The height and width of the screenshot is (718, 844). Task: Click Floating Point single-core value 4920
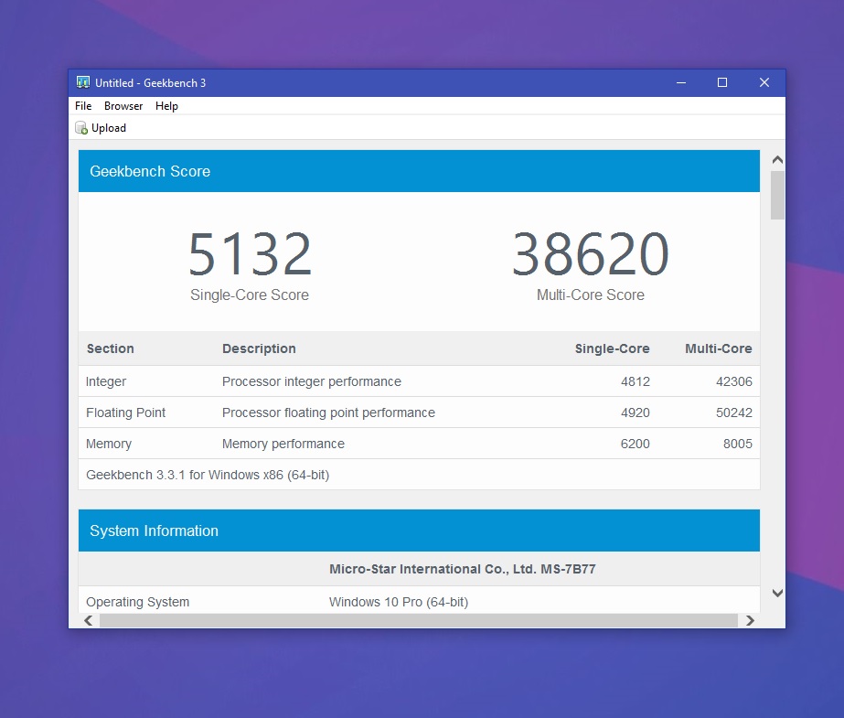coord(636,413)
